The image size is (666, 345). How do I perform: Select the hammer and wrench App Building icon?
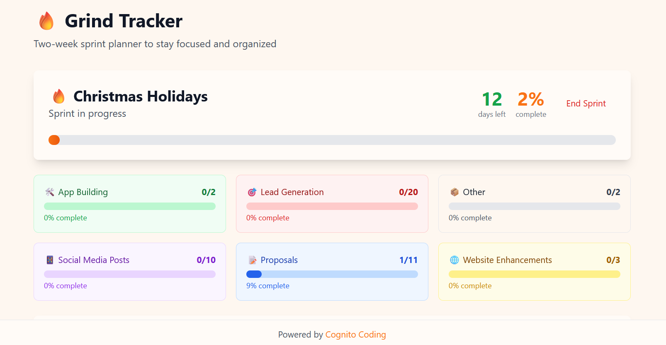point(49,192)
